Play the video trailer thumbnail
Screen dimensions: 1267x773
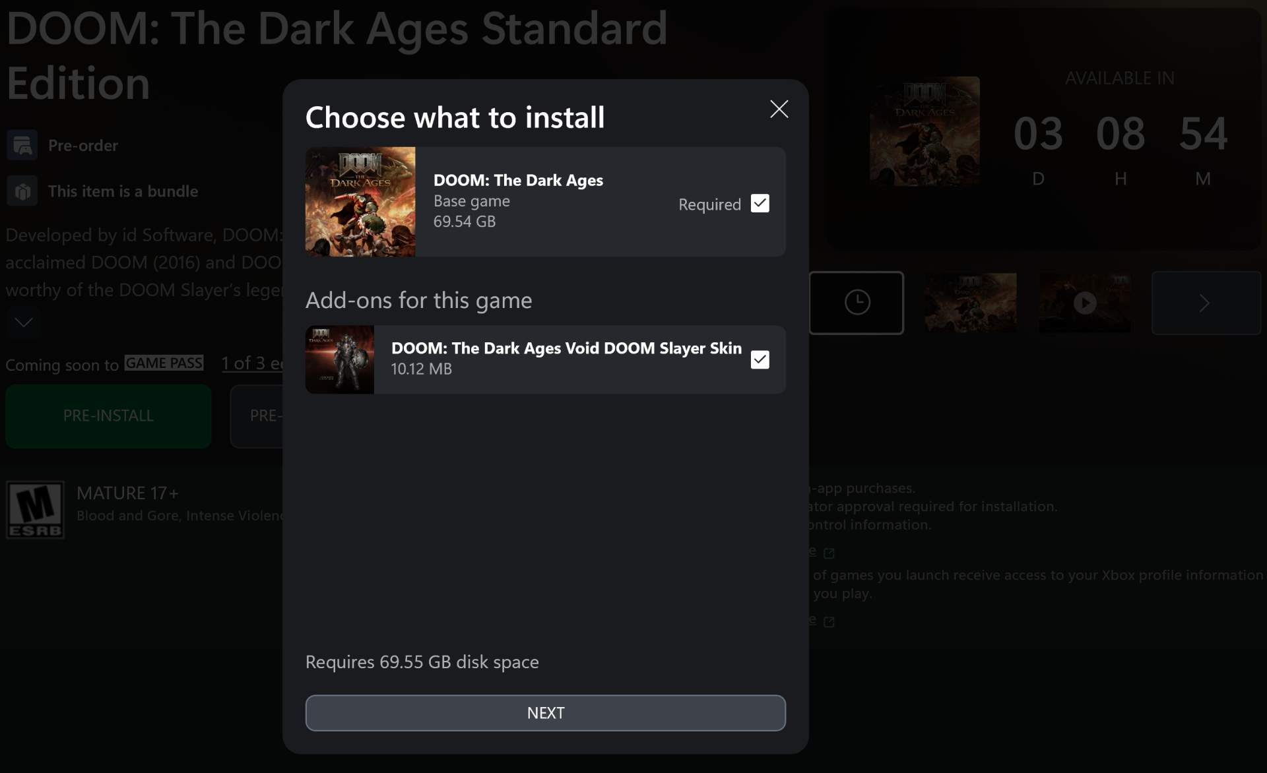(x=1084, y=303)
